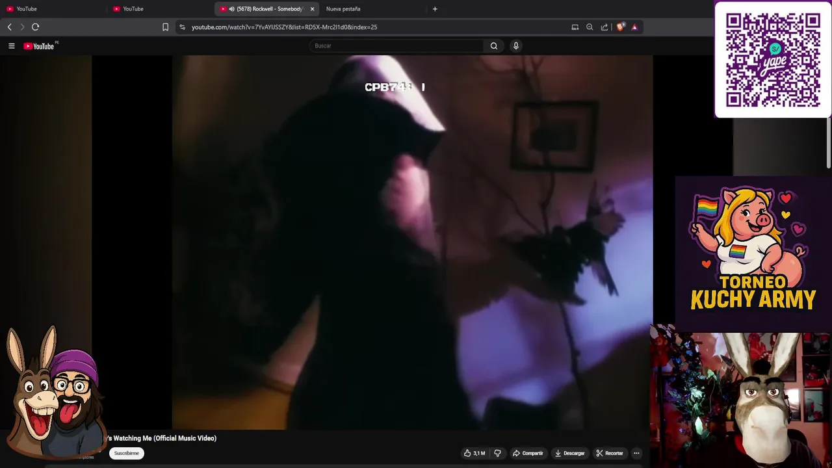Open site settings icon in address bar

point(182,27)
